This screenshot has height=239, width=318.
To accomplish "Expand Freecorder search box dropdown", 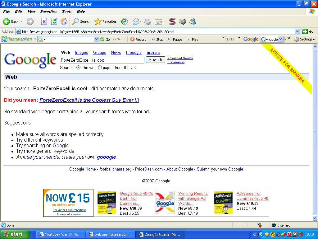I will [96, 39].
